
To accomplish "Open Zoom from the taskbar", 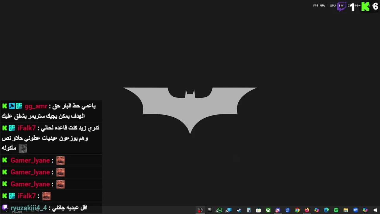I will [355, 210].
